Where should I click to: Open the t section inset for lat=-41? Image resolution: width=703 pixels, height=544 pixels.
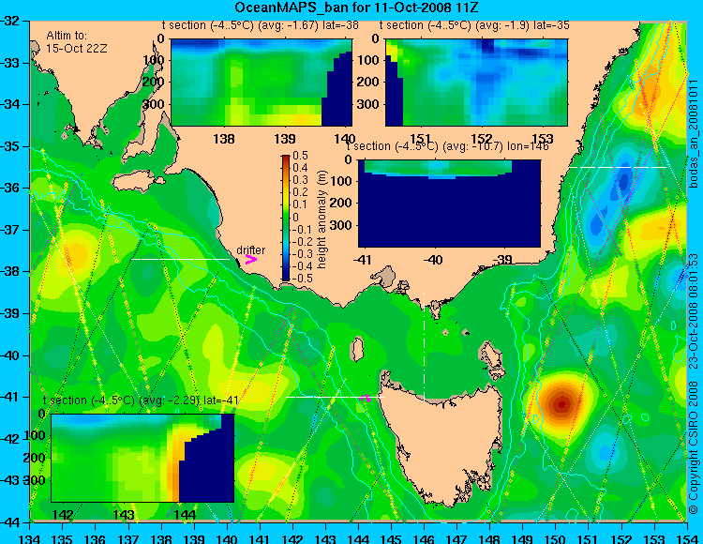pos(142,458)
